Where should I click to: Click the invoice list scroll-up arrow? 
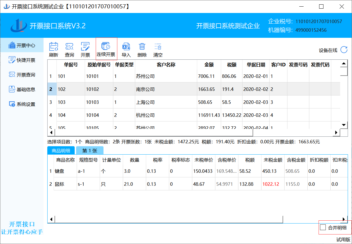[x=344, y=64]
